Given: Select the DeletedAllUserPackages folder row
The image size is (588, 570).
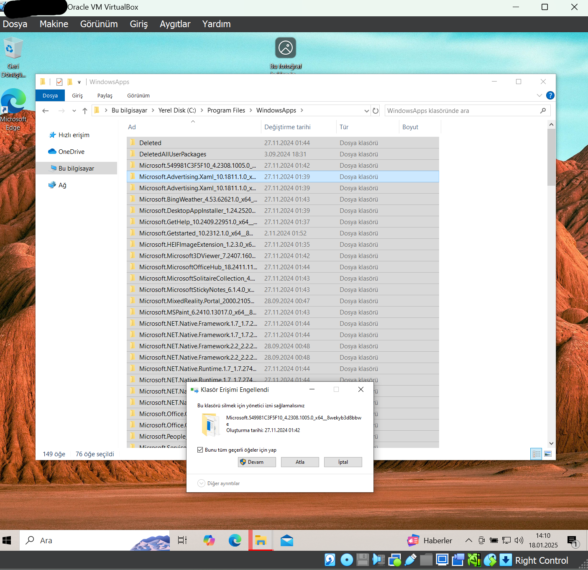Looking at the screenshot, I should [x=283, y=154].
